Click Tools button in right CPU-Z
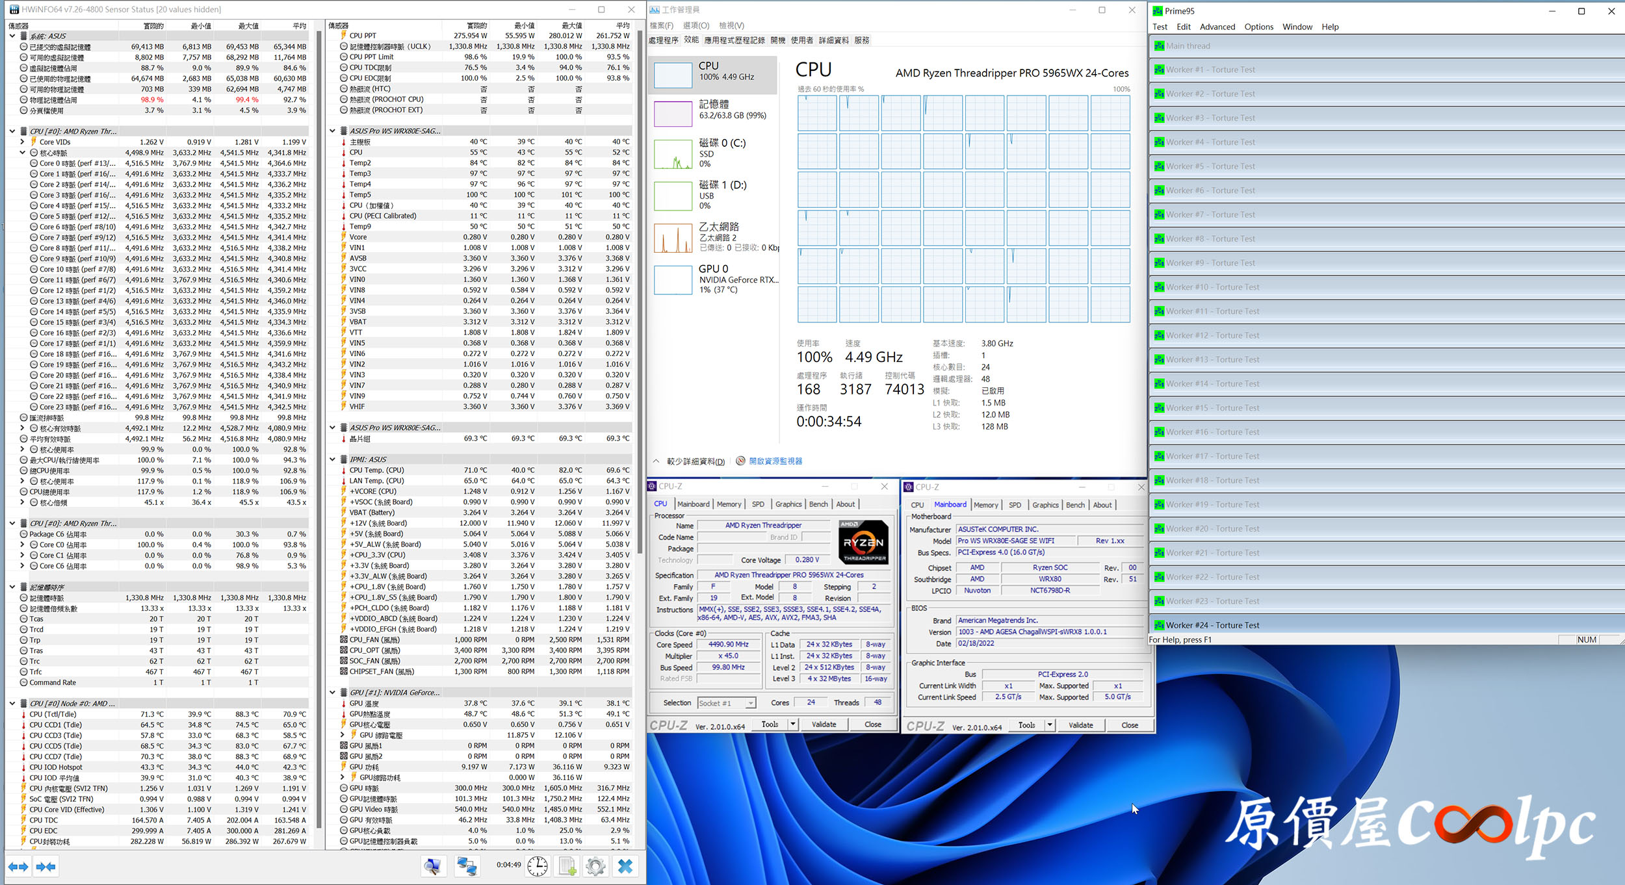 pyautogui.click(x=1027, y=725)
